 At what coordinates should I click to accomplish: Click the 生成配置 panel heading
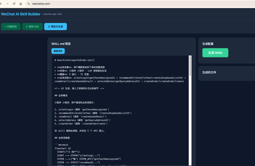click(208, 44)
